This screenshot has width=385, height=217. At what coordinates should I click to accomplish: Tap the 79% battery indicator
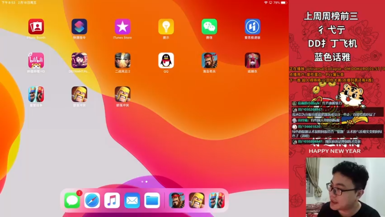coord(280,2)
